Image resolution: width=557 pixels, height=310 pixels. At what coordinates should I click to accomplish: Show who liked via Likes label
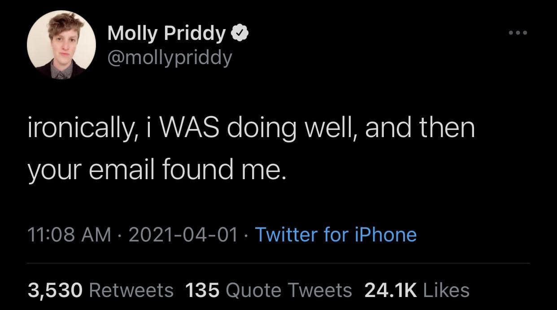point(446,290)
